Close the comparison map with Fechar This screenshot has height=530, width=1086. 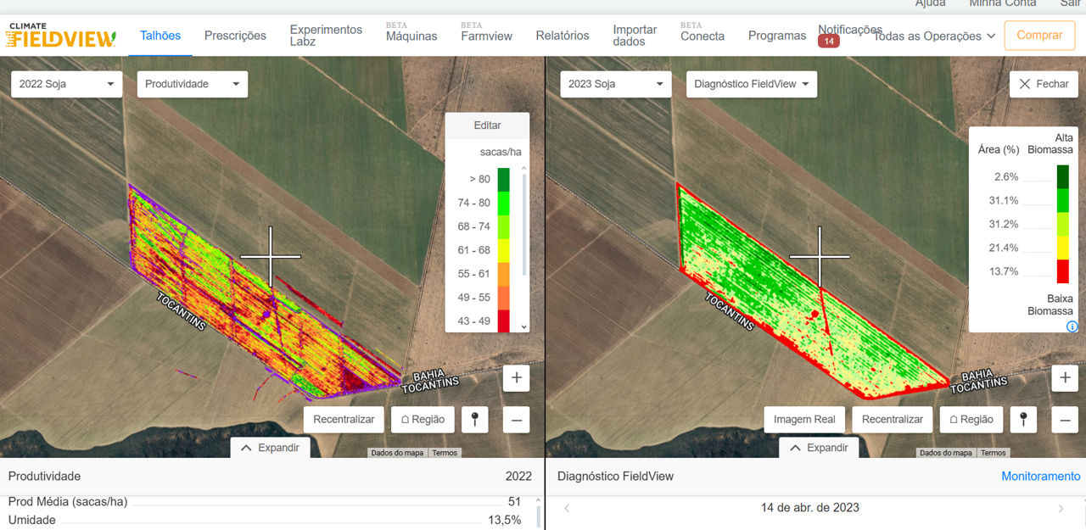coord(1044,84)
